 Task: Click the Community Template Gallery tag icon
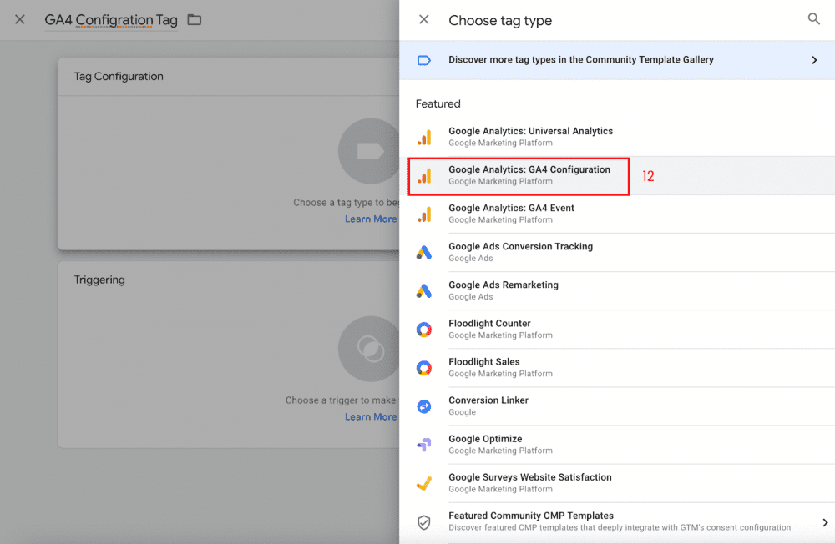[x=424, y=60]
